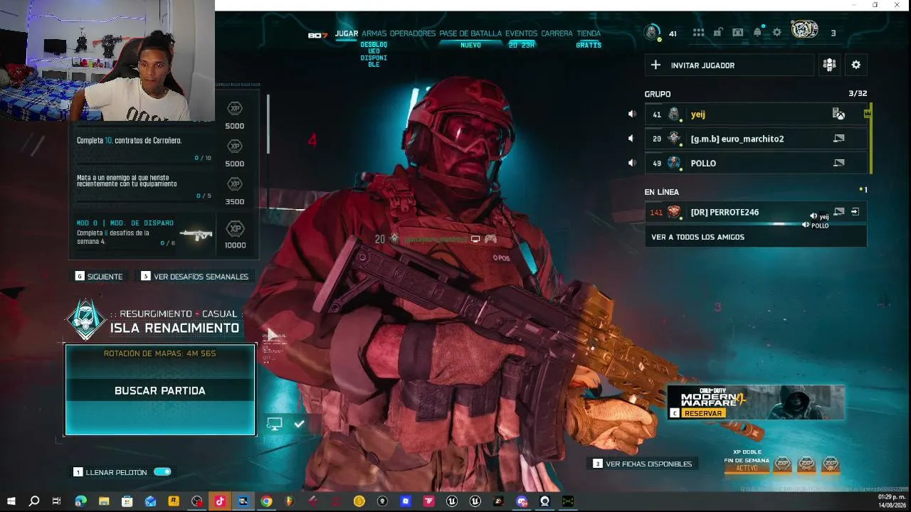Open Google Chrome from the taskbar
The image size is (911, 512).
(266, 501)
